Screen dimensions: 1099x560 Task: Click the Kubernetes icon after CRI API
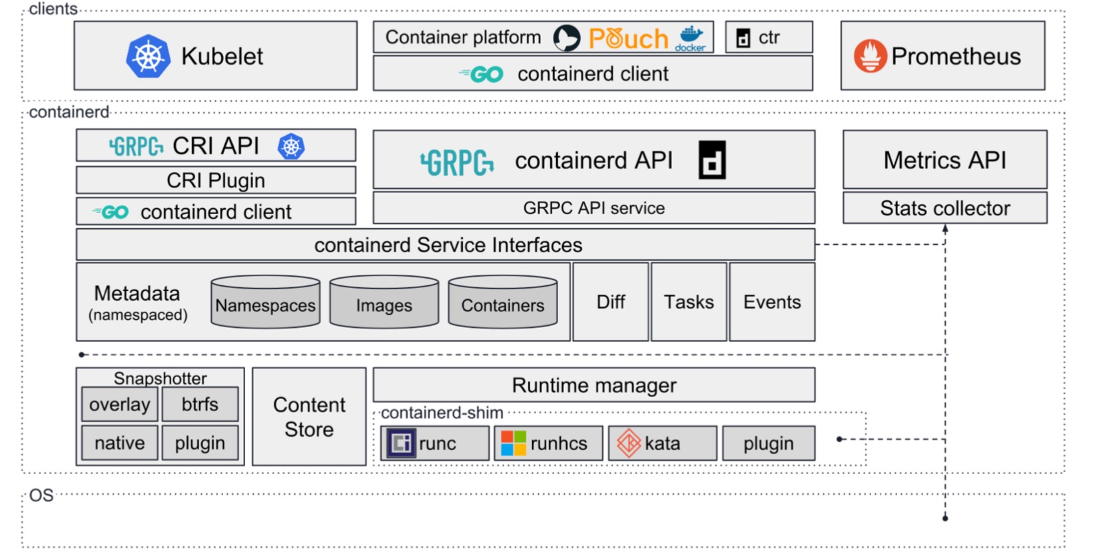pos(291,146)
